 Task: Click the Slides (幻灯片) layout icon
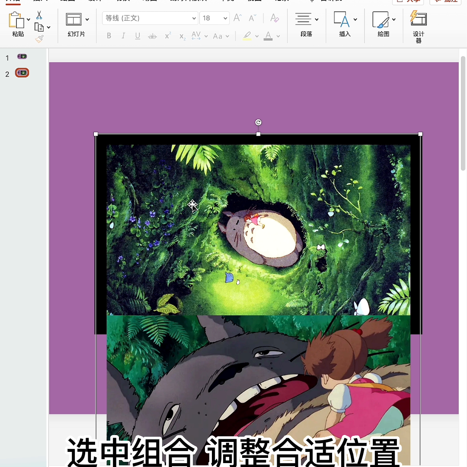pos(74,19)
